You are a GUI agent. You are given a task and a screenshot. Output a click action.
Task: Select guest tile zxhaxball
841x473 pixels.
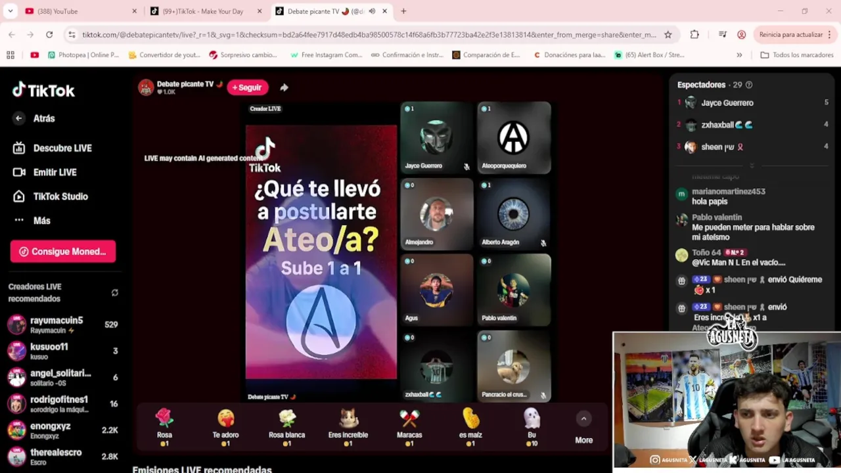[437, 366]
